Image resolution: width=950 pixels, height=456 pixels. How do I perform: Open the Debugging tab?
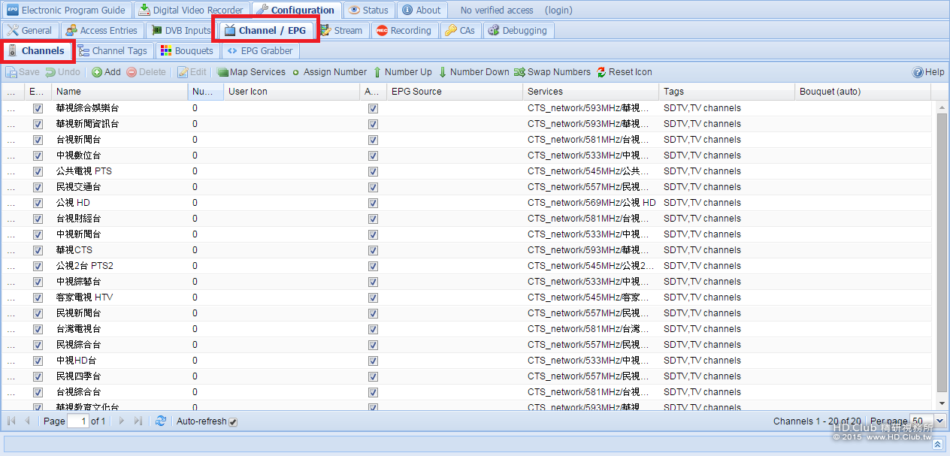[x=519, y=31]
